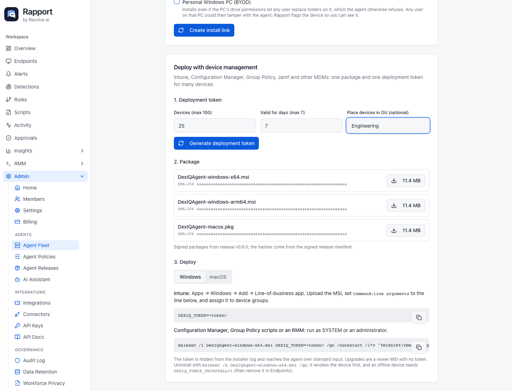
Task: Click the Rapport logo icon
Action: 11,14
